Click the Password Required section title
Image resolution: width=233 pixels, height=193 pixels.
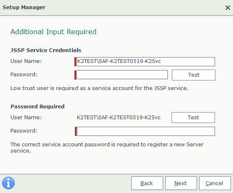(38, 106)
